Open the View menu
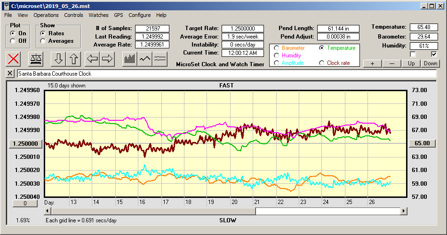The height and width of the screenshot is (235, 447). [x=23, y=15]
